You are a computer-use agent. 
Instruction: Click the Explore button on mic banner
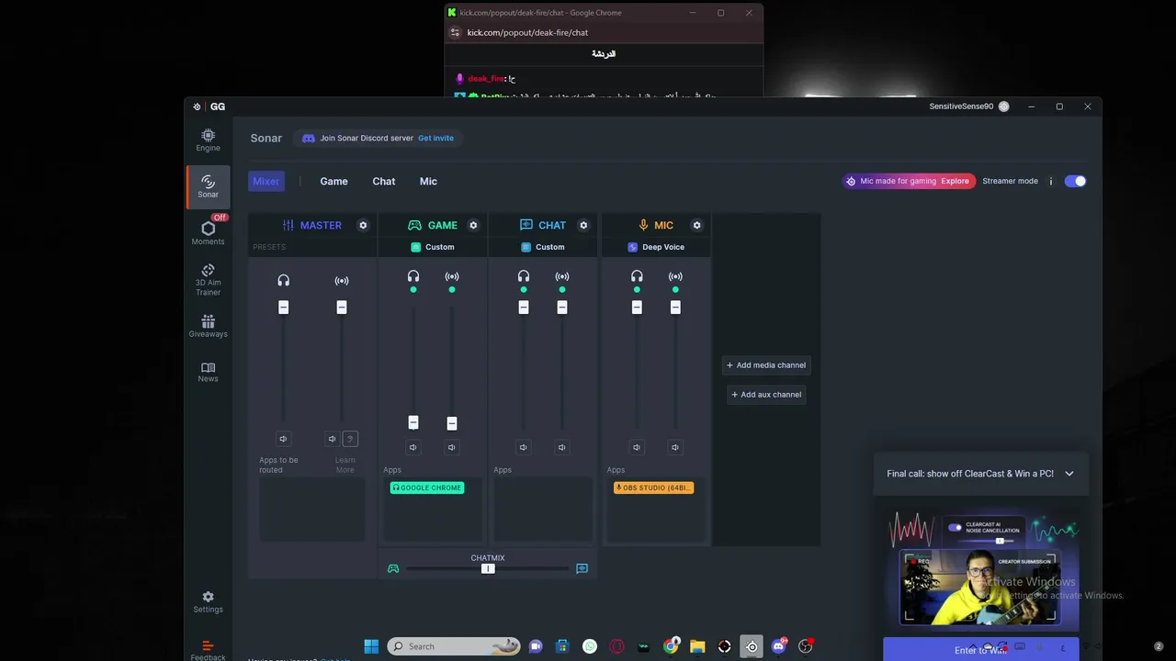[x=955, y=181]
